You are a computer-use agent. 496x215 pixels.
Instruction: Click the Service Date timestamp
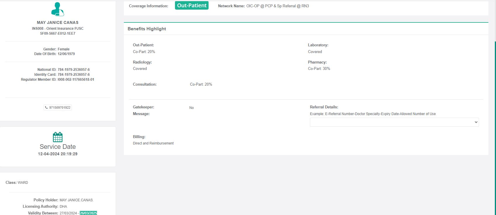58,154
